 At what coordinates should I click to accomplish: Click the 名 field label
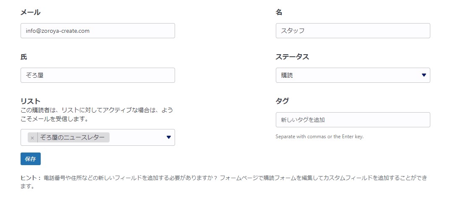[279, 12]
